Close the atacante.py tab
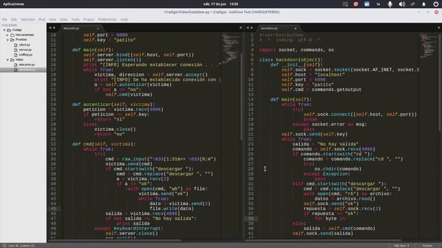This screenshot has width=442, height=248. 98,28
